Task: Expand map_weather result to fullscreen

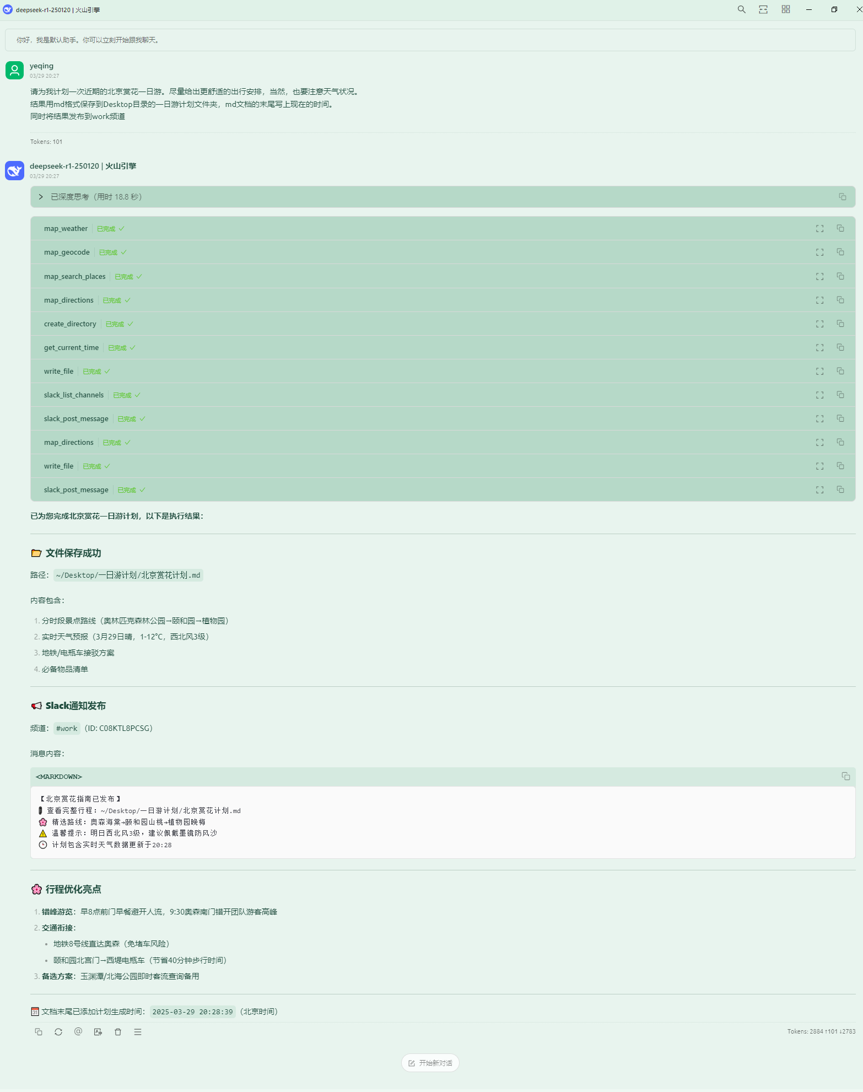Action: pyautogui.click(x=819, y=229)
